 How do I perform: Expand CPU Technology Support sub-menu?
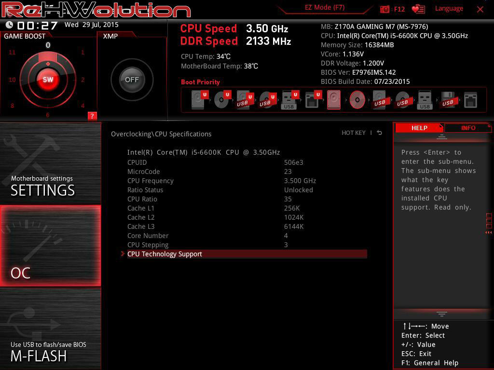[x=165, y=254]
